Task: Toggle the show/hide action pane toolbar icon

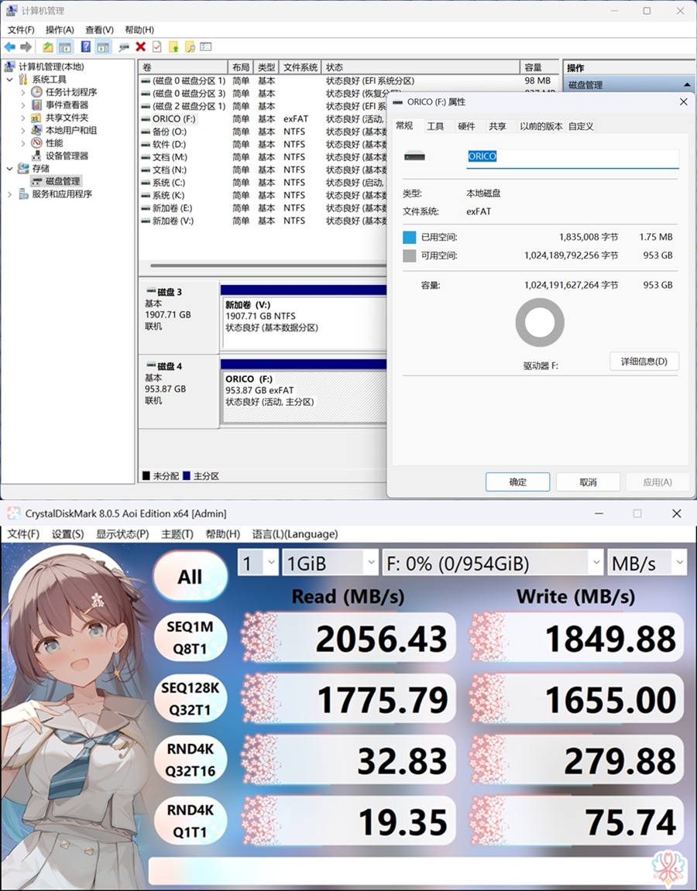Action: pos(103,47)
